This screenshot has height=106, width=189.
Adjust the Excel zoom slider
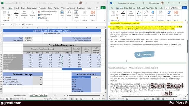point(92,99)
